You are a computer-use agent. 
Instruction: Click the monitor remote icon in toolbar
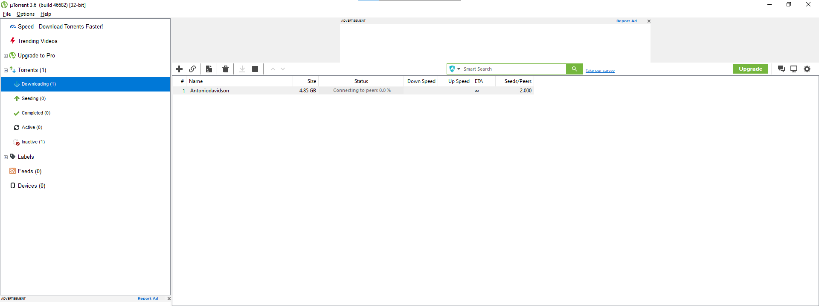click(794, 69)
